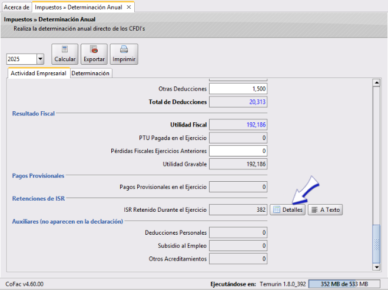
Task: Click the Resultado Fiscal section heading
Action: pos(34,114)
